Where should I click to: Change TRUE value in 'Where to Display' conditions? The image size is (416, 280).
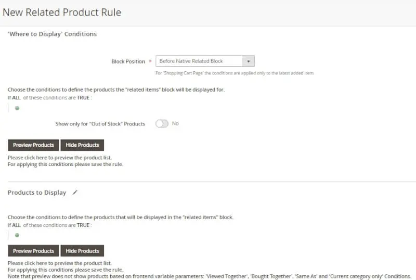83,97
